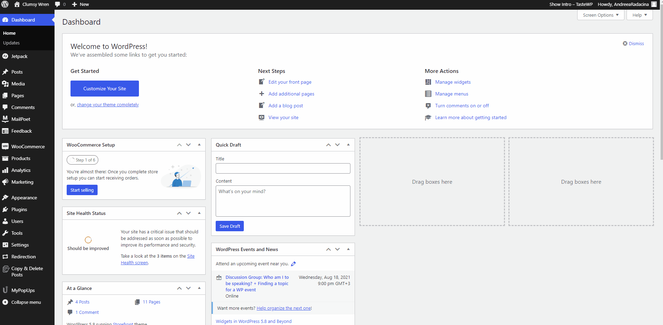
Task: Click the plus New icon in admin bar
Action: click(x=74, y=5)
